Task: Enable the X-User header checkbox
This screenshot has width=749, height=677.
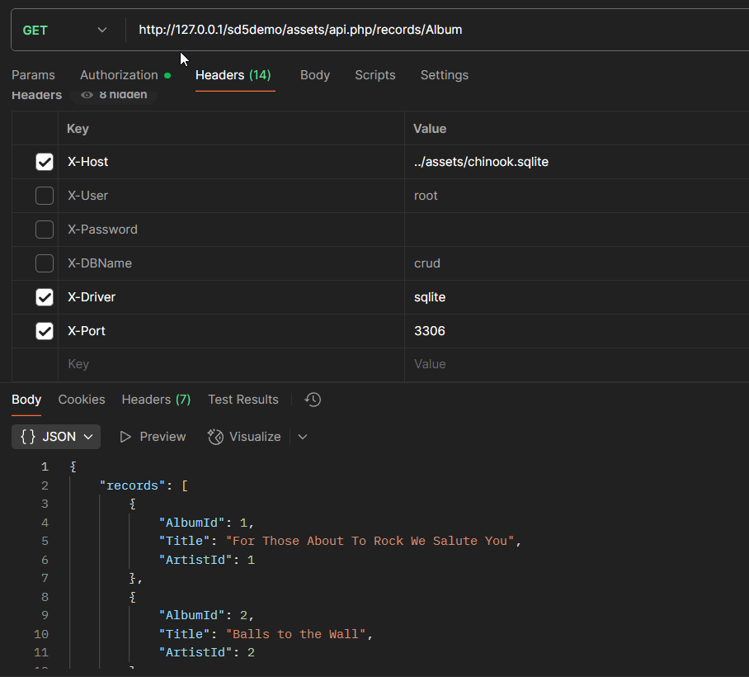Action: tap(45, 196)
